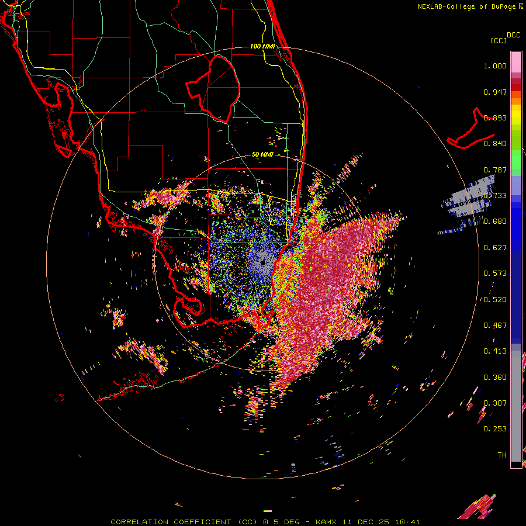Viewport: 526px width, 526px height.
Task: Click the 100 NMI range ring label
Action: click(262, 46)
